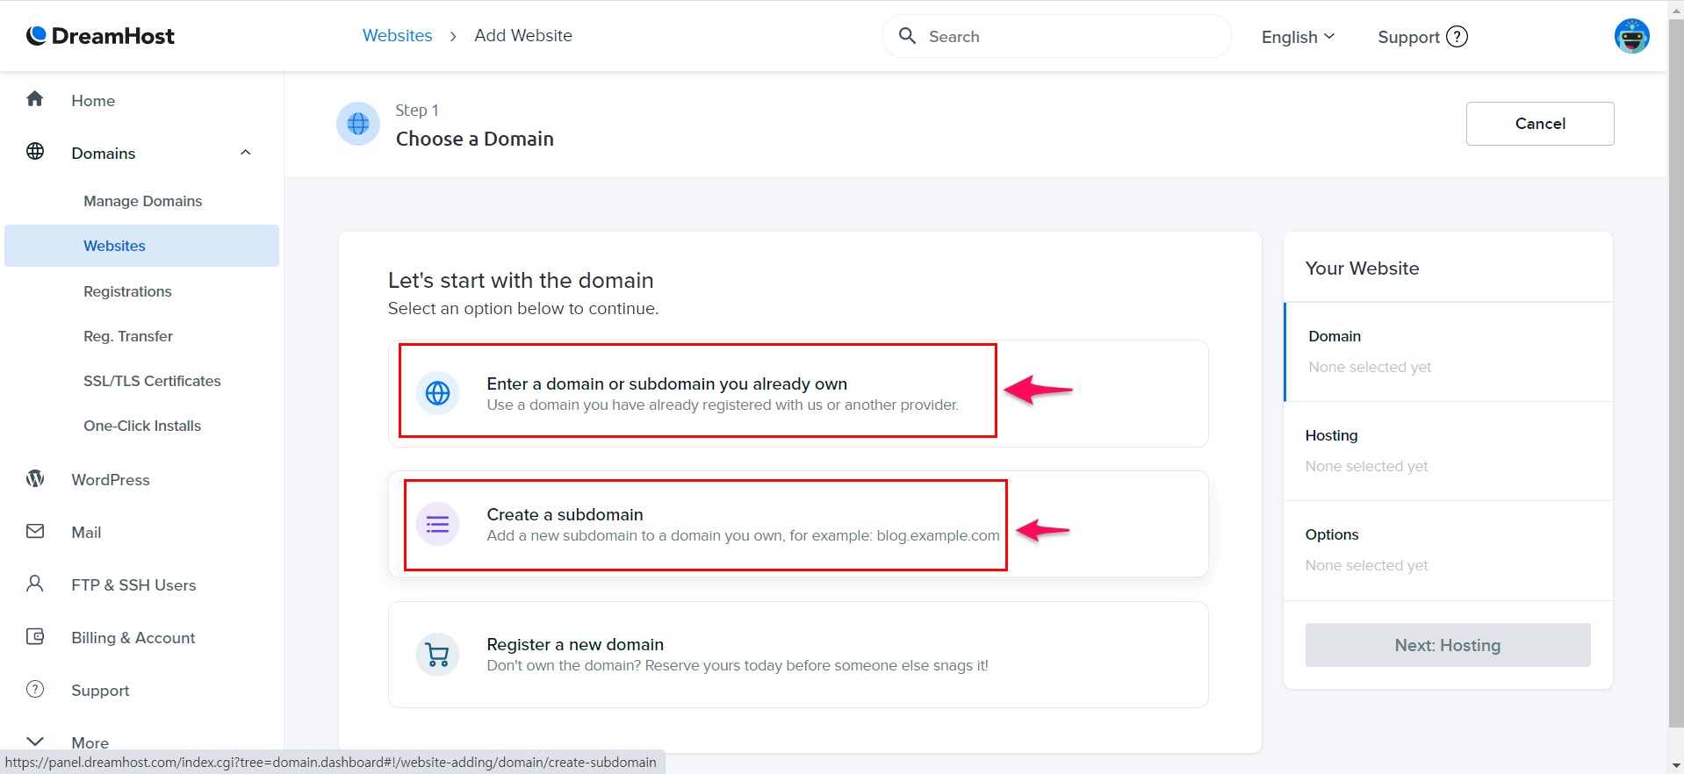Click the Options step in Your Website panel

tap(1448, 550)
